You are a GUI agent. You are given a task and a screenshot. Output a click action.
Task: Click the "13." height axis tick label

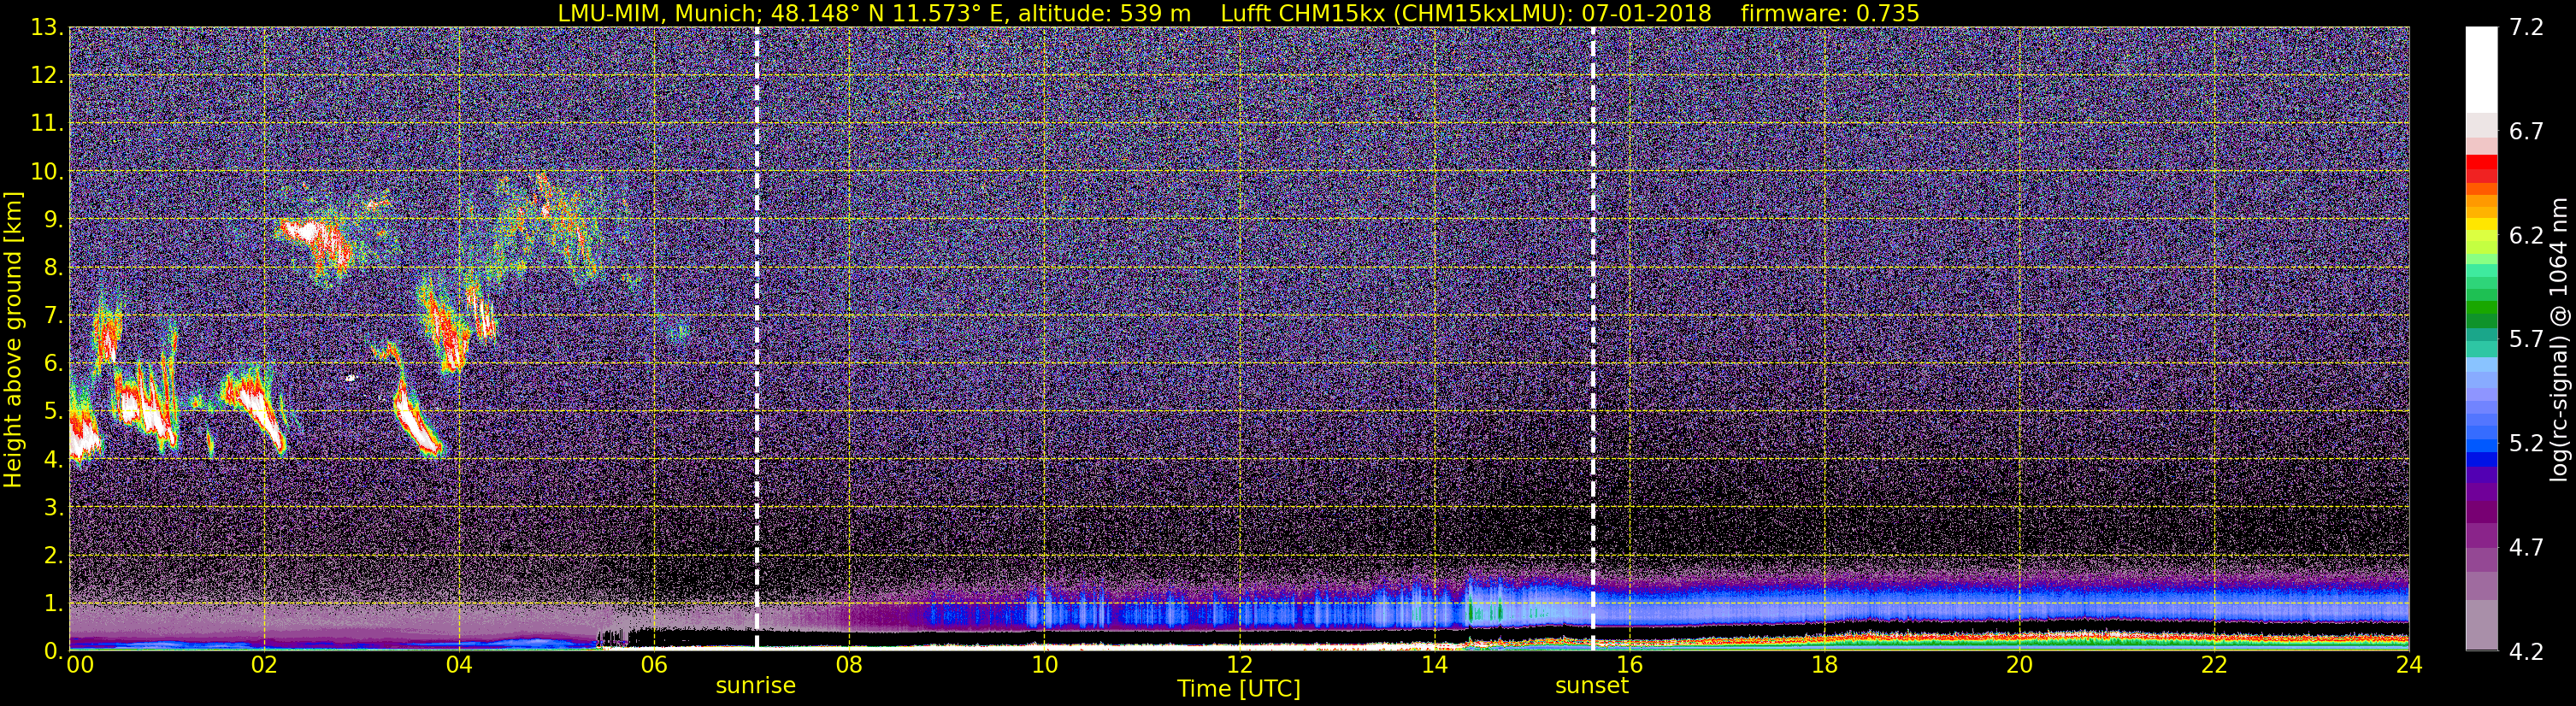click(x=47, y=27)
